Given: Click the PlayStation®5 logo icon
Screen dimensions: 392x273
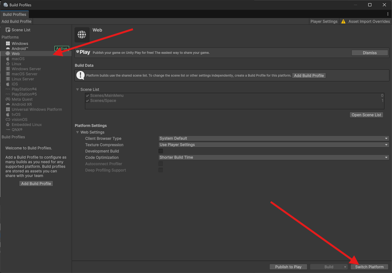Looking at the screenshot, I should (x=8, y=94).
